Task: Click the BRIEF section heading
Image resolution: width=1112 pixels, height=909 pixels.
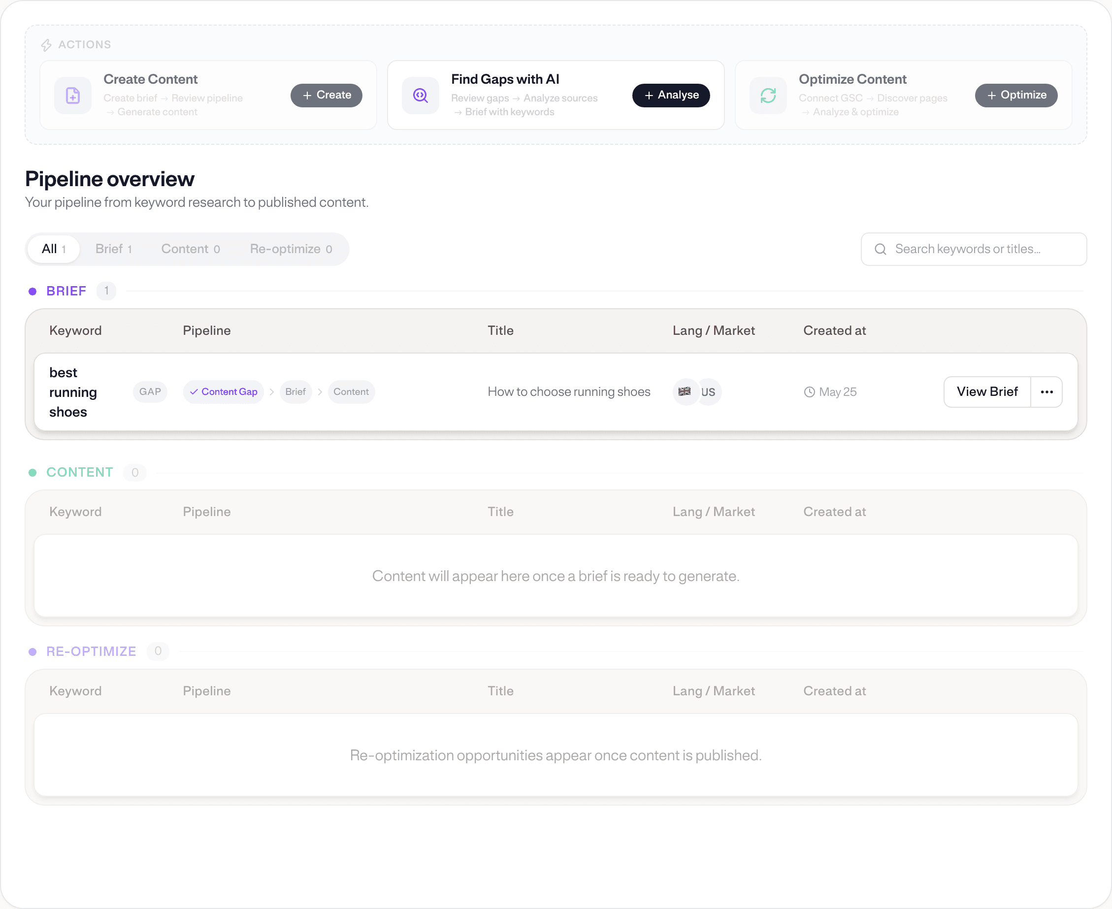Action: [66, 291]
